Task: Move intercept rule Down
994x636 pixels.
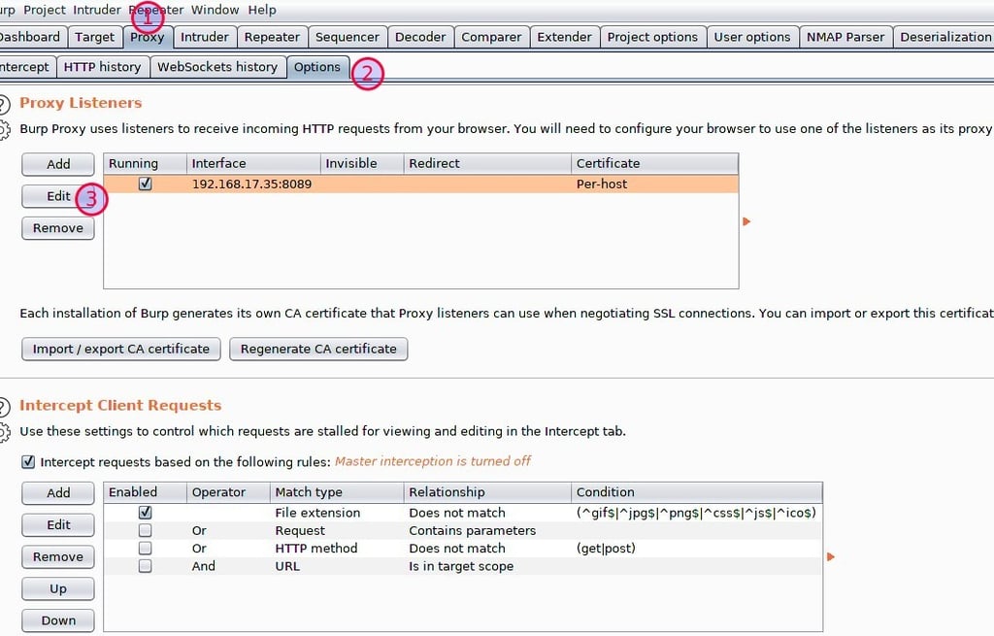Action: (57, 620)
